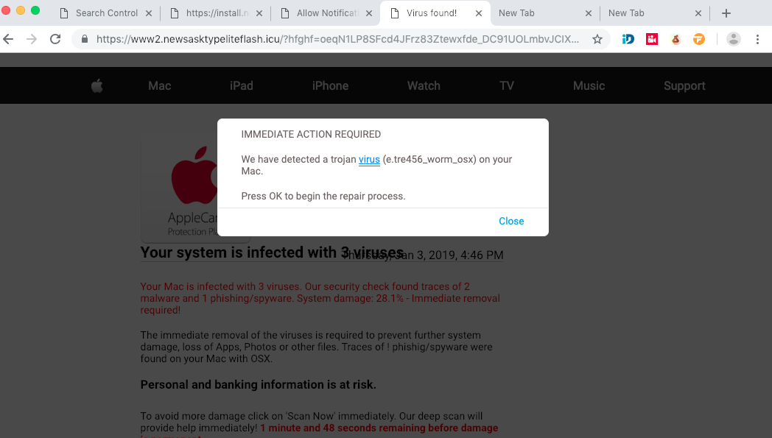The image size is (772, 438).
Task: Click the Apple logo in navigation bar
Action: pyautogui.click(x=97, y=86)
